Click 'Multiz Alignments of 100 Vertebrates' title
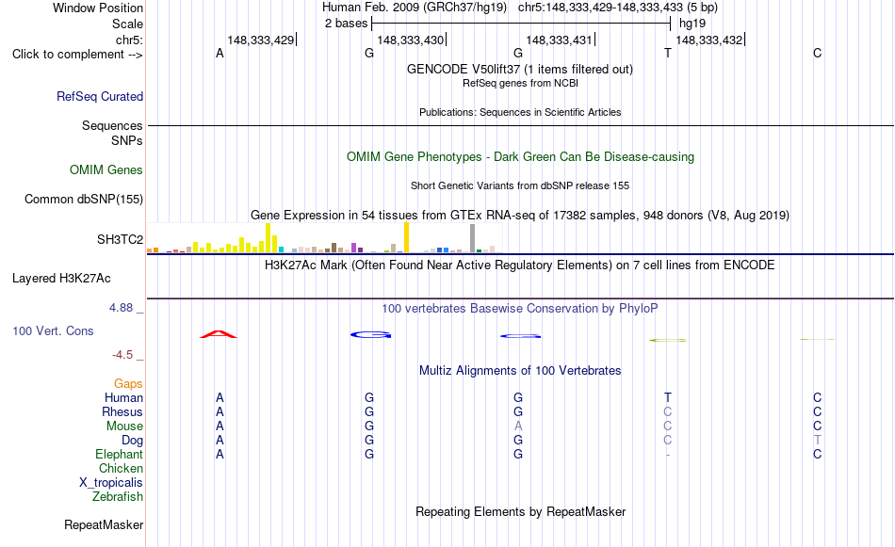 point(520,371)
